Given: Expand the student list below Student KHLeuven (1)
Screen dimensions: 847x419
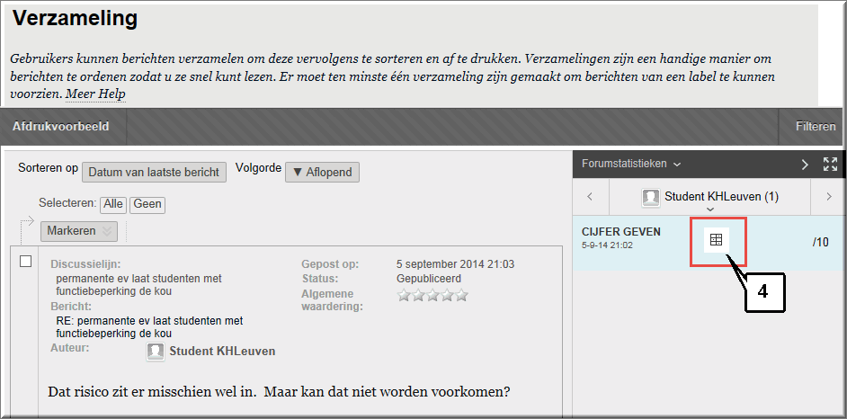Looking at the screenshot, I should point(710,209).
